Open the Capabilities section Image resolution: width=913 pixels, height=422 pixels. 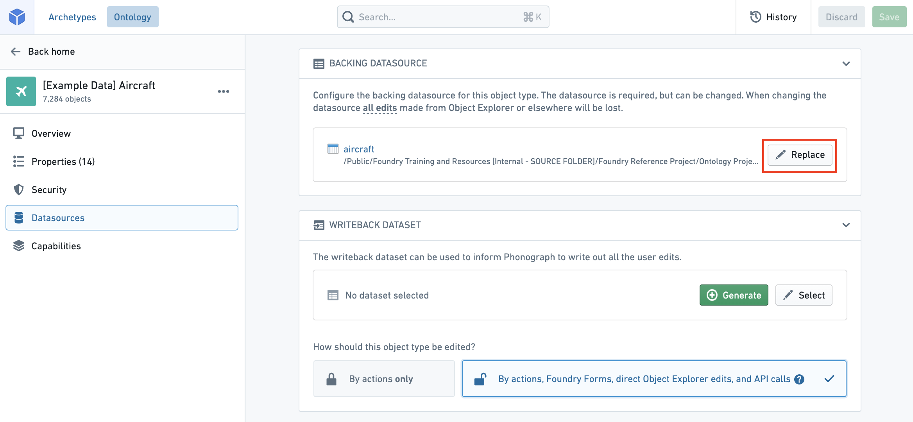click(x=122, y=246)
